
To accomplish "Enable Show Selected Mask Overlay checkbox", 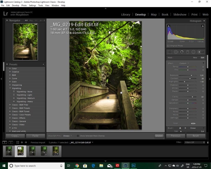I will (78, 136).
